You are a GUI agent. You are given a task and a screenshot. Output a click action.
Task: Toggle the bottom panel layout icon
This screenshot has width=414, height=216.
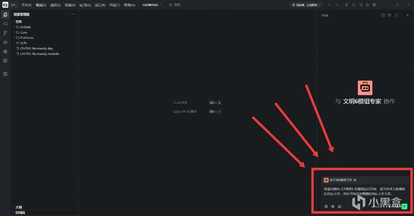[x=354, y=5]
